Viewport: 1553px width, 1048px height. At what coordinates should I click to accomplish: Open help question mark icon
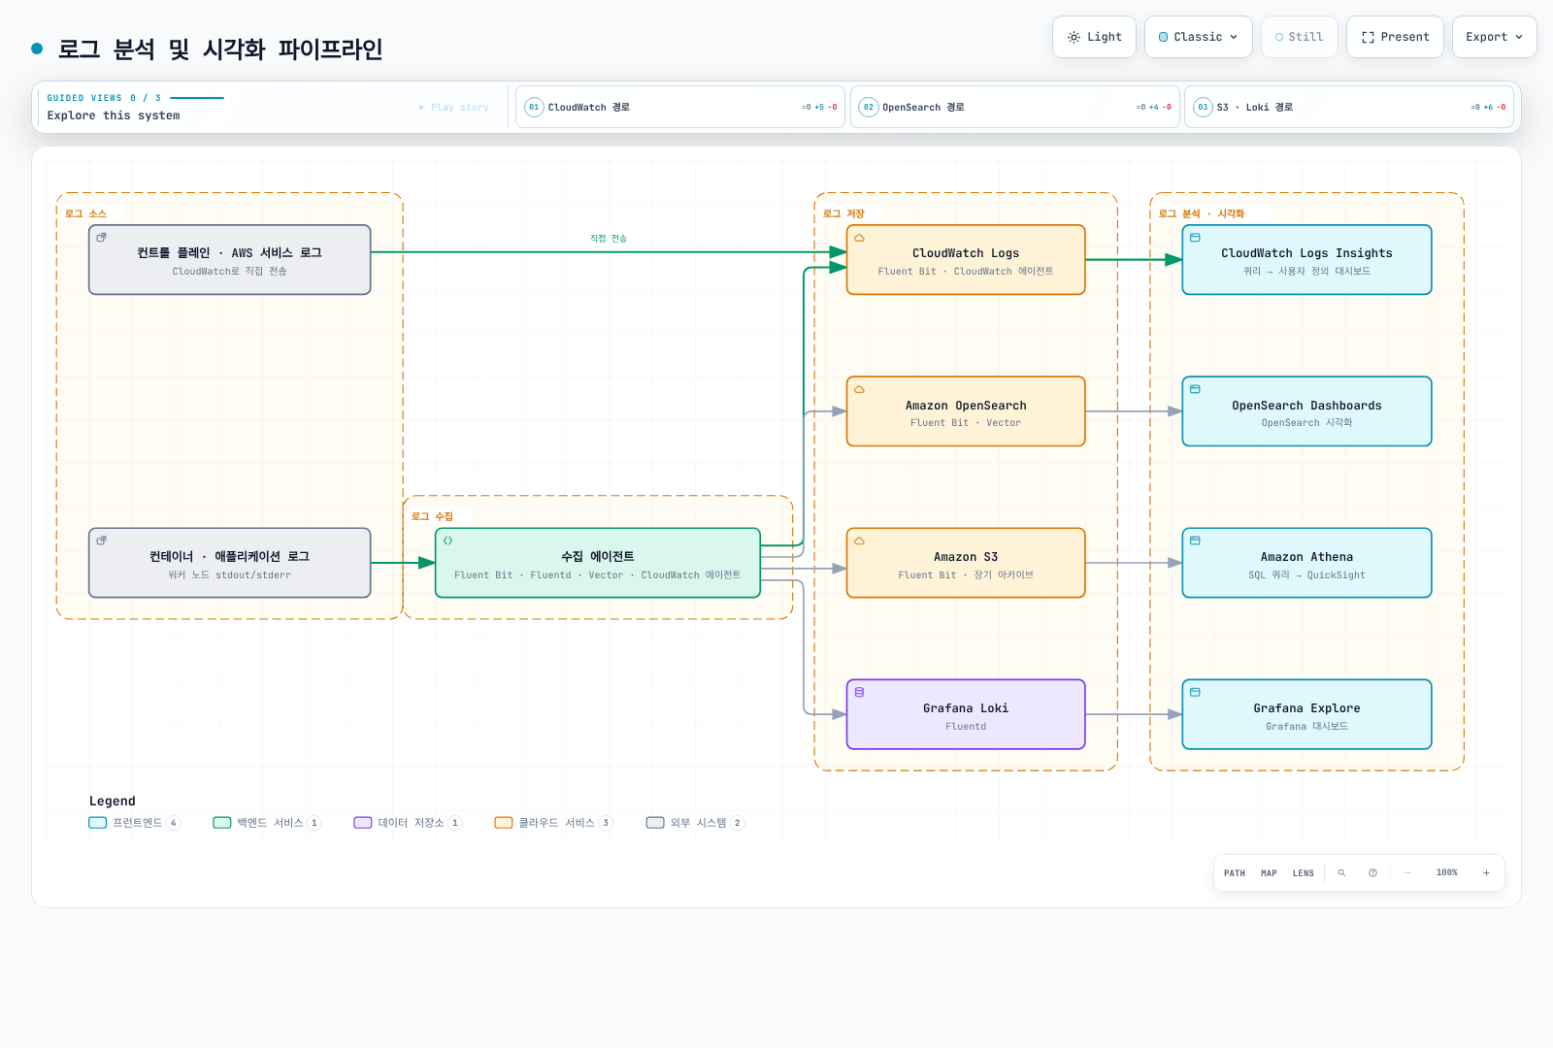1373,873
